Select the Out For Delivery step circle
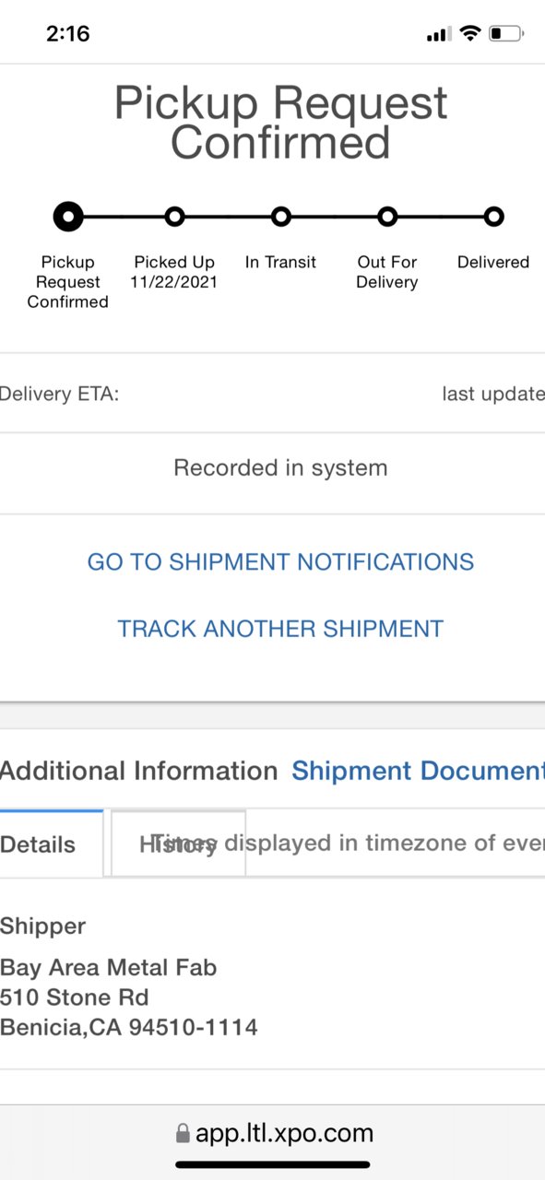Viewport: 545px width, 1180px height. pos(387,218)
